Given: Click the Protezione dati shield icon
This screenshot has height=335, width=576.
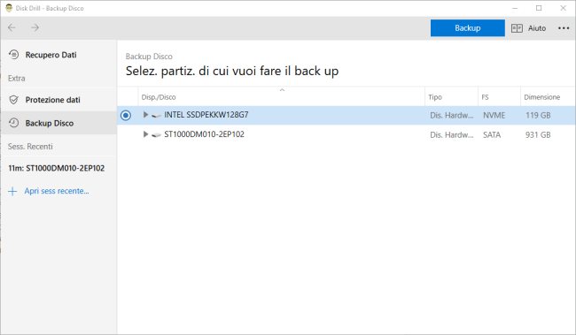Looking at the screenshot, I should (13, 100).
